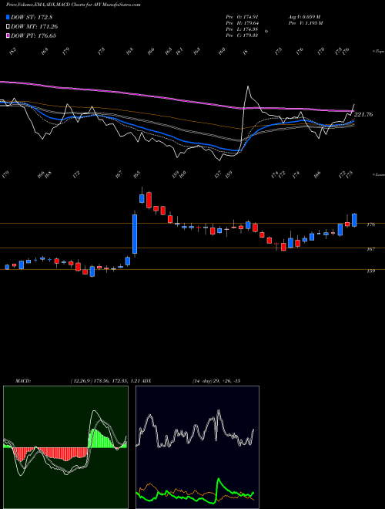Click the 176 price level label
This screenshot has width=385, height=509.
pyautogui.click(x=371, y=224)
